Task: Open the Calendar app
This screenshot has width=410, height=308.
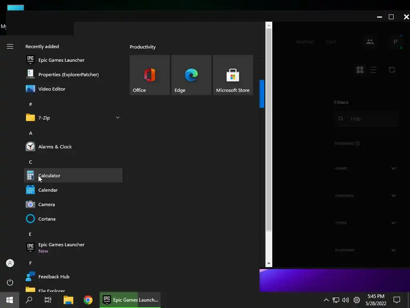Action: (x=73, y=190)
